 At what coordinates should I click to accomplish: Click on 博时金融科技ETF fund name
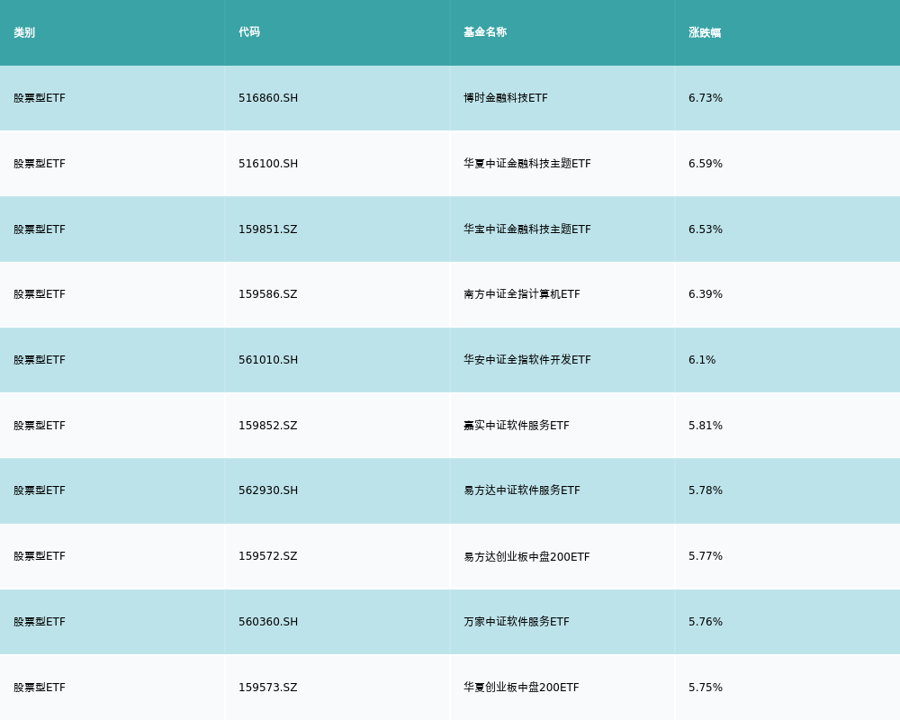(x=505, y=98)
